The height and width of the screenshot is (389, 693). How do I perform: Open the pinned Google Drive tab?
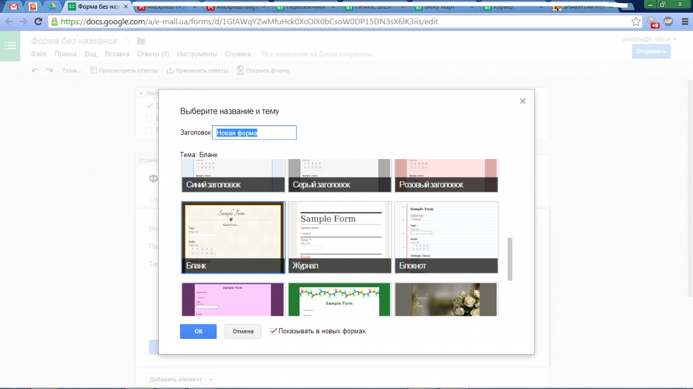(51, 7)
